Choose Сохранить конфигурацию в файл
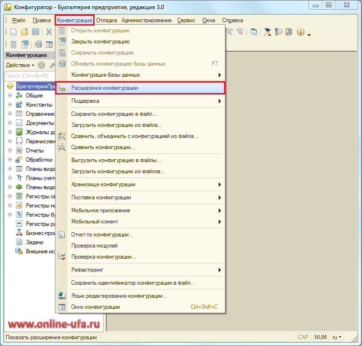Image resolution: width=362 pixels, height=346 pixels. point(113,114)
